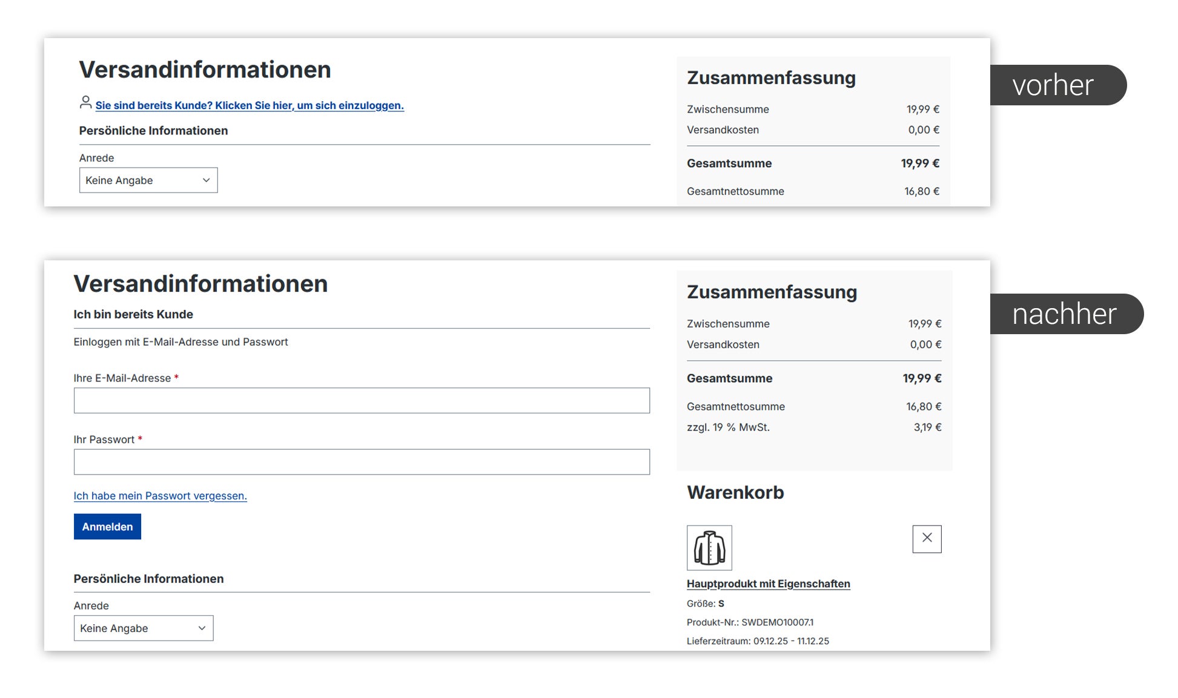This screenshot has height=698, width=1178.
Task: Open the "Hauptprodukt mit Eigenschaften" product link
Action: (x=768, y=583)
